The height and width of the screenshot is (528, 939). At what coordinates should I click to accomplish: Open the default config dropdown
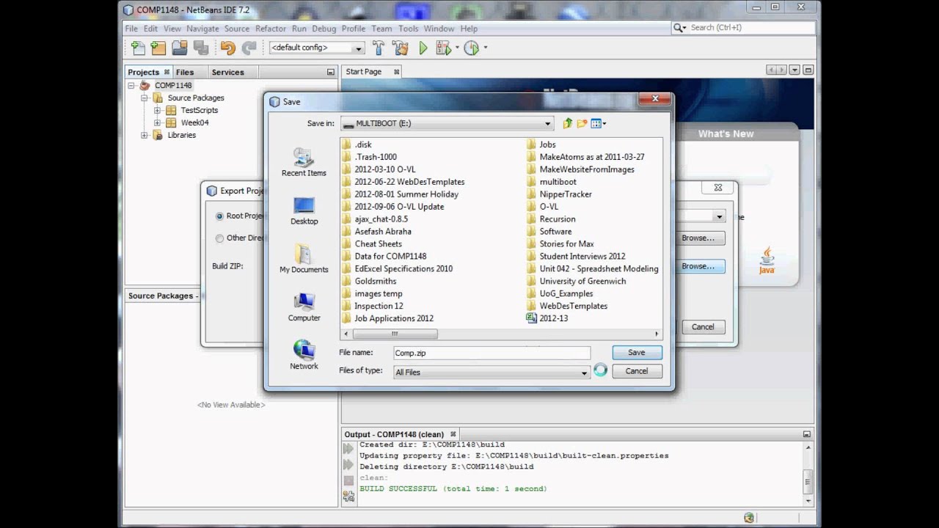tap(358, 48)
